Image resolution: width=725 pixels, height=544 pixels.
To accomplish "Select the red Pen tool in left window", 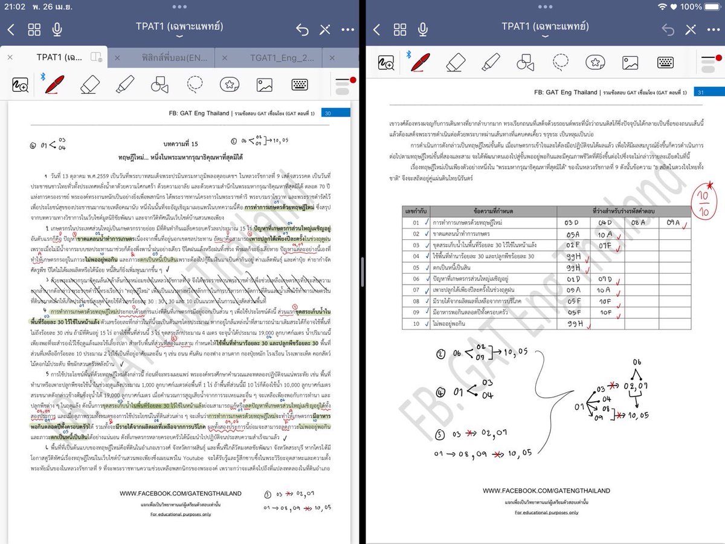I will (x=54, y=84).
